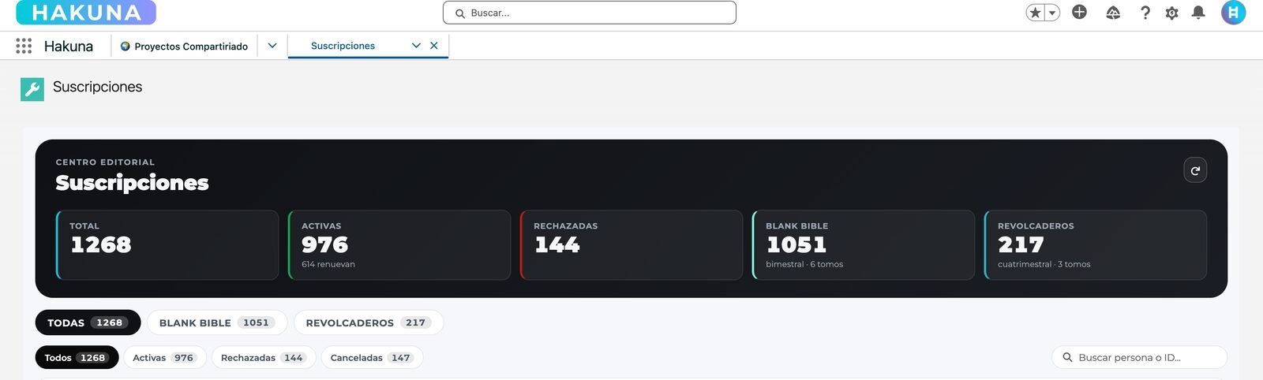Show Activas 976 subscriptions
This screenshot has width=1263, height=380.
click(x=164, y=357)
